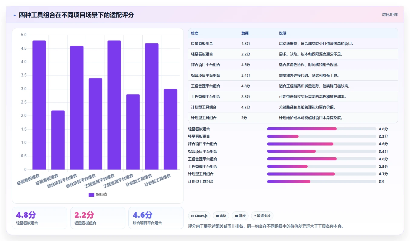This screenshot has width=410, height=241.
Task: Click the chart bar reaching 3.4 for 综合项目平台组合
Action: [x=95, y=124]
